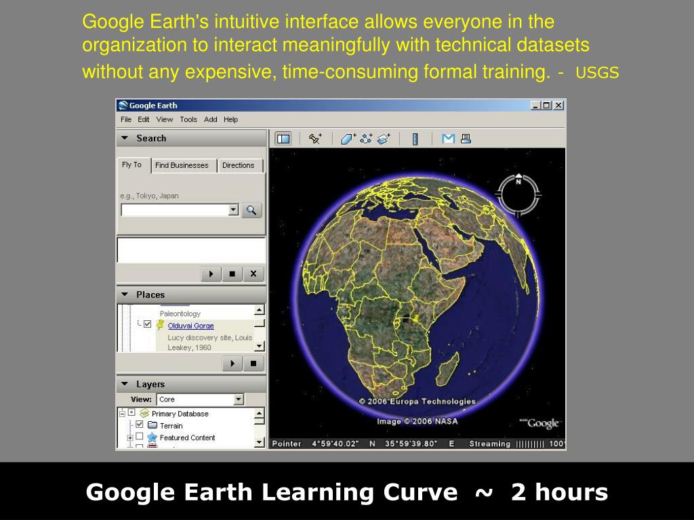Toggle the sidebar panel toolbar icon
This screenshot has width=694, height=520.
click(x=283, y=139)
